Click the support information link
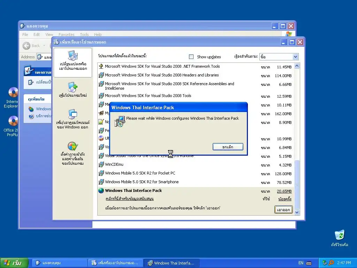Viewport: 357px width, 268px height. (130, 199)
